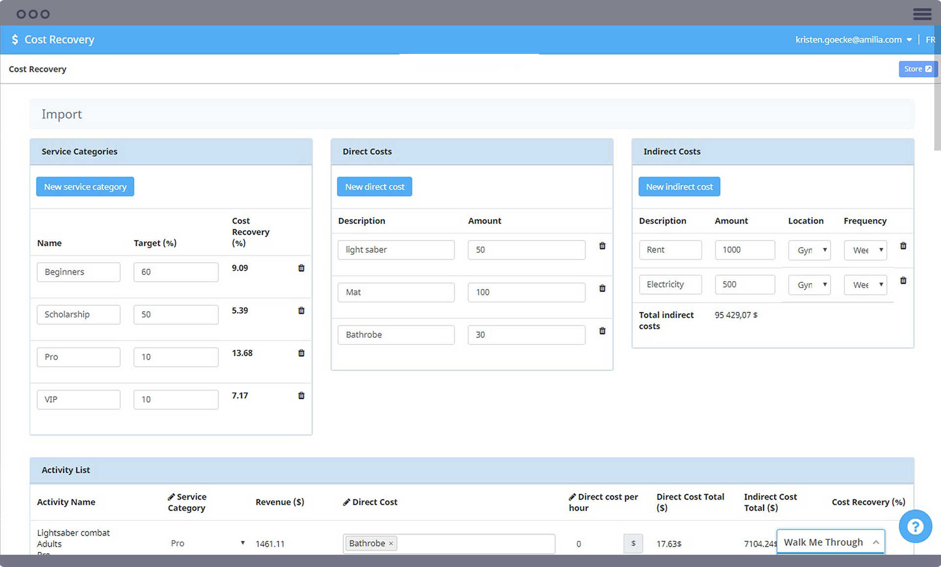
Task: Open the round help question mark
Action: [915, 527]
